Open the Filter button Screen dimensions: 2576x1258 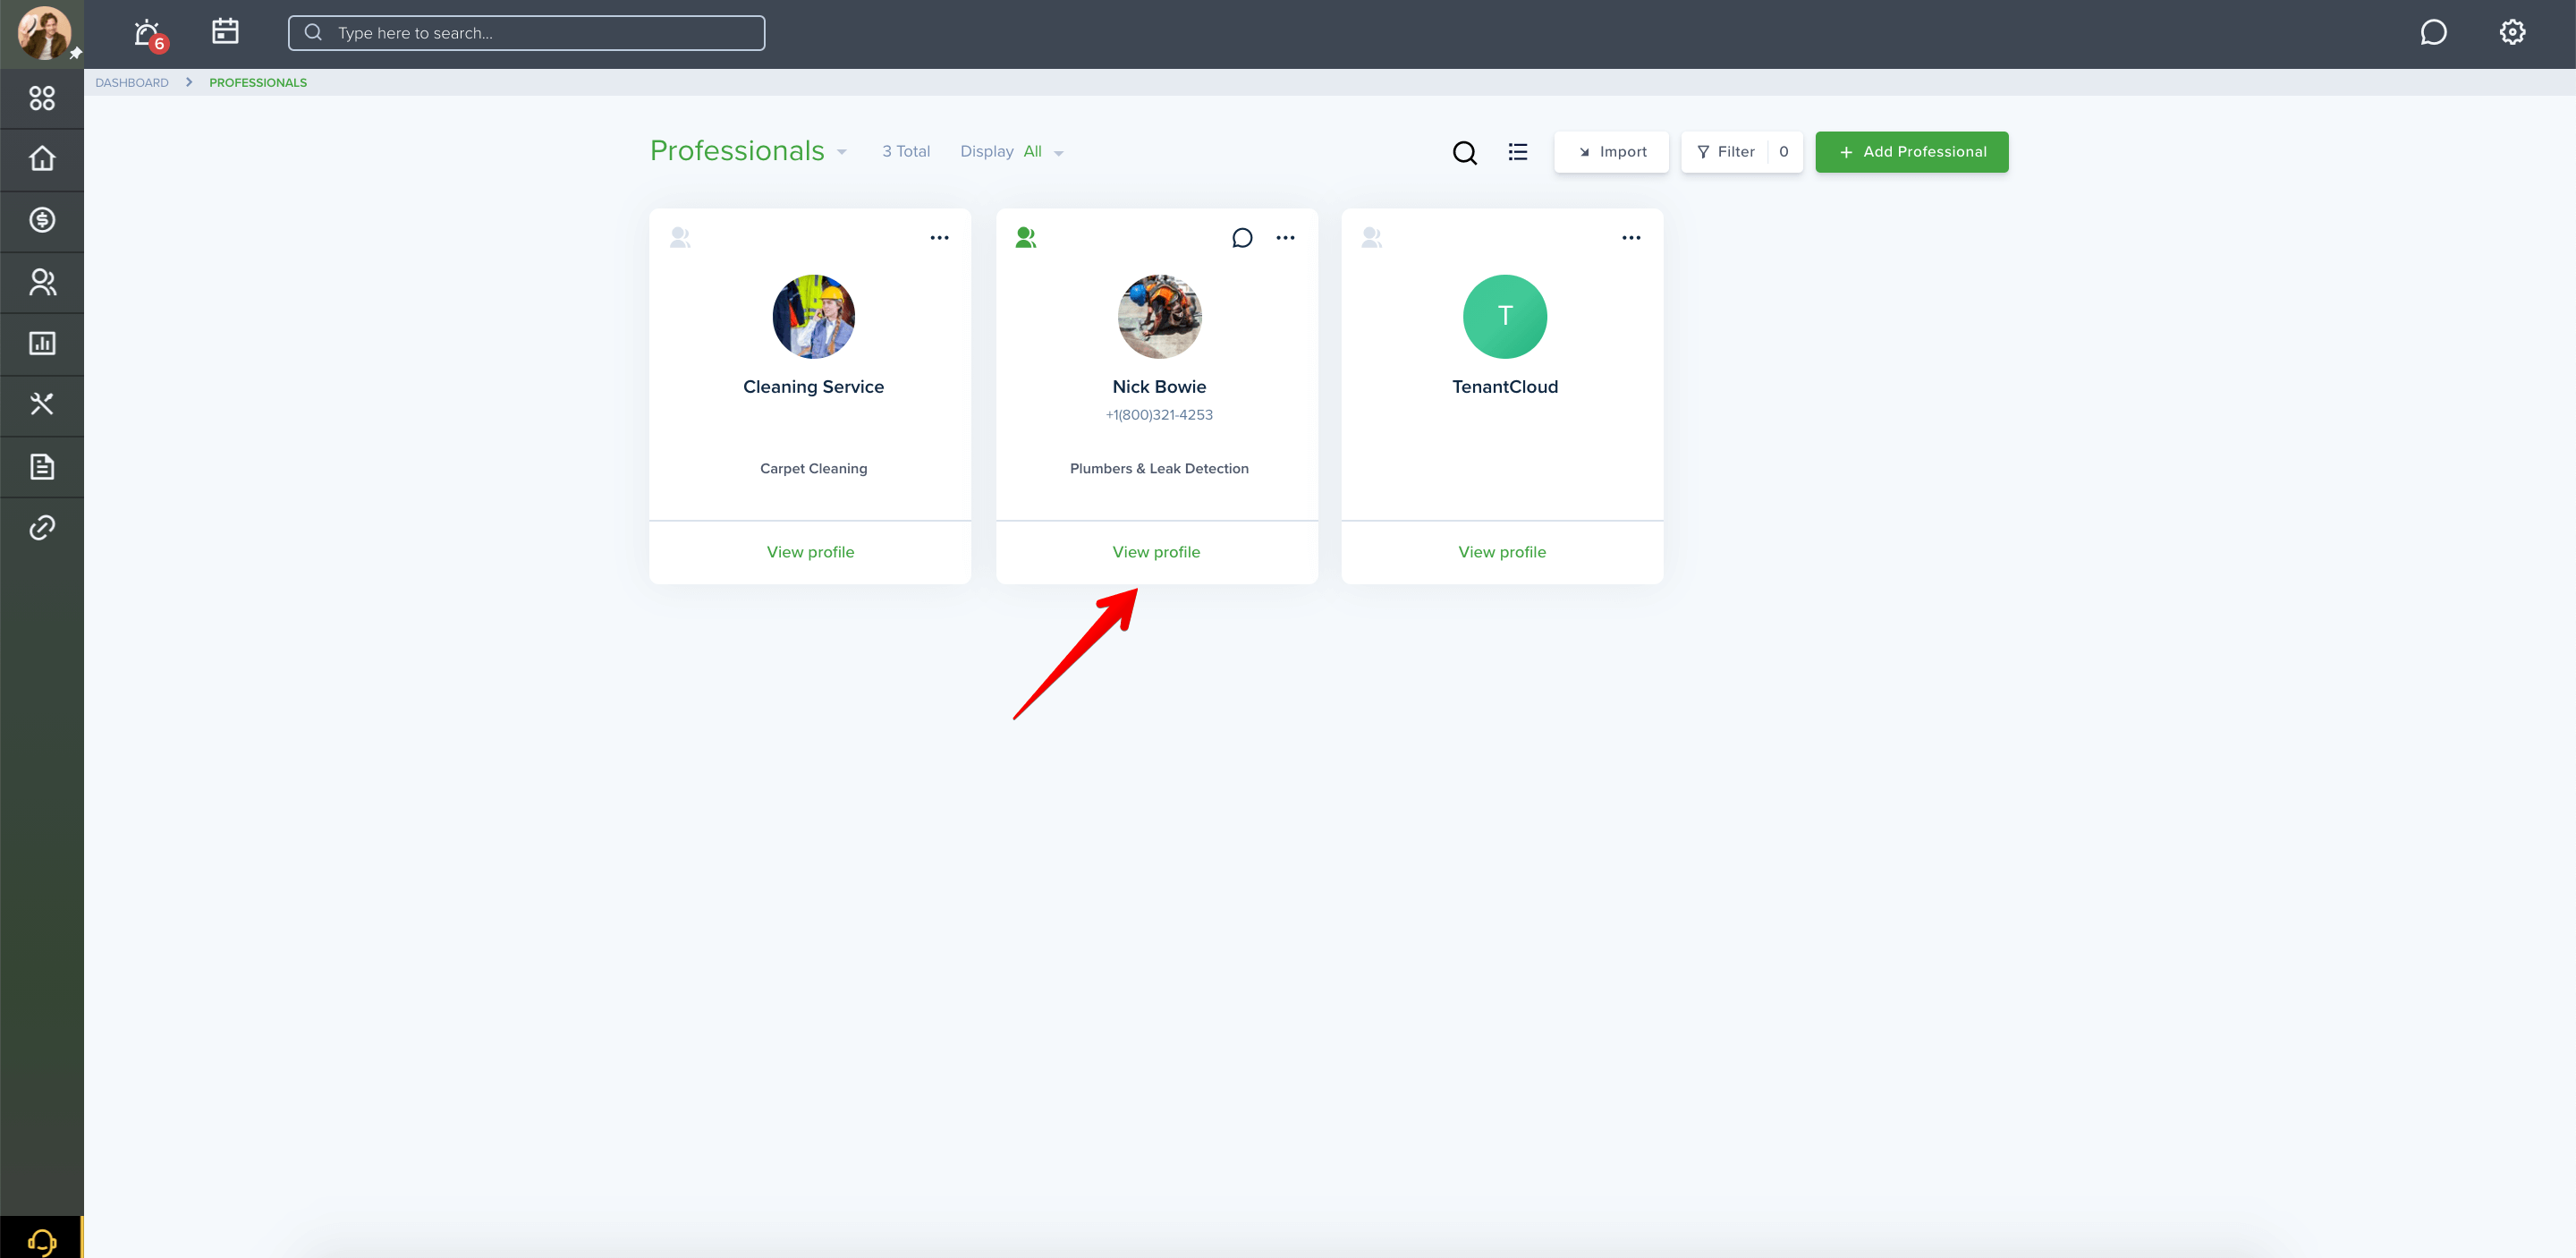[x=1741, y=152]
